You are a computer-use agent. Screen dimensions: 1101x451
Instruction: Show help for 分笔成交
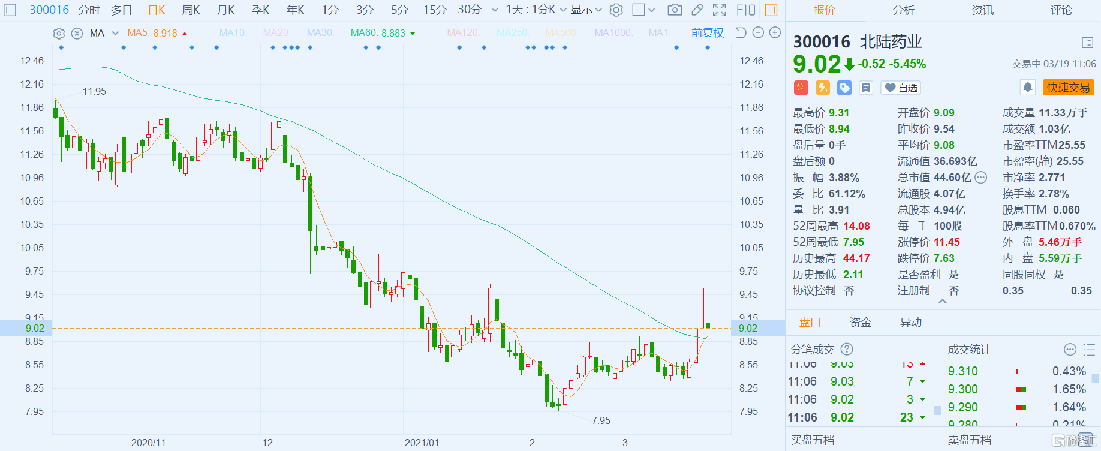click(847, 349)
